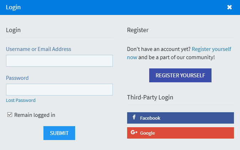Click the SUBMIT button
Screen dimensions: 240x150
point(59,133)
